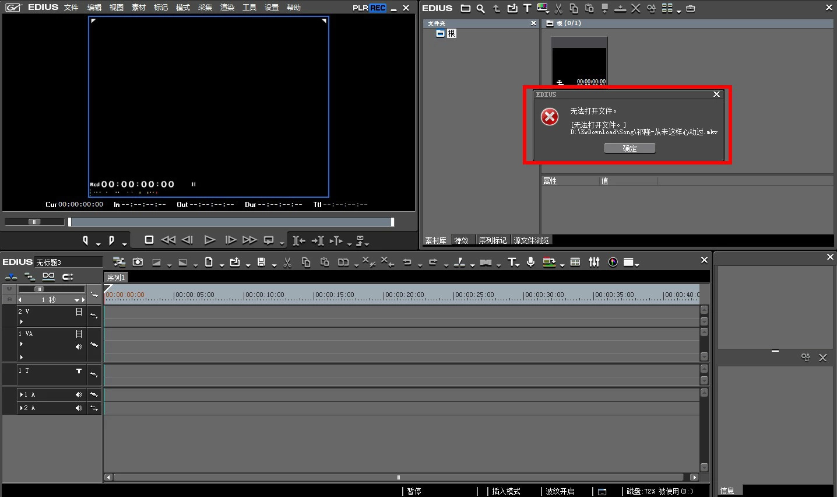The height and width of the screenshot is (497, 837).
Task: Select the Add Title T icon in bin toolbar
Action: point(527,8)
